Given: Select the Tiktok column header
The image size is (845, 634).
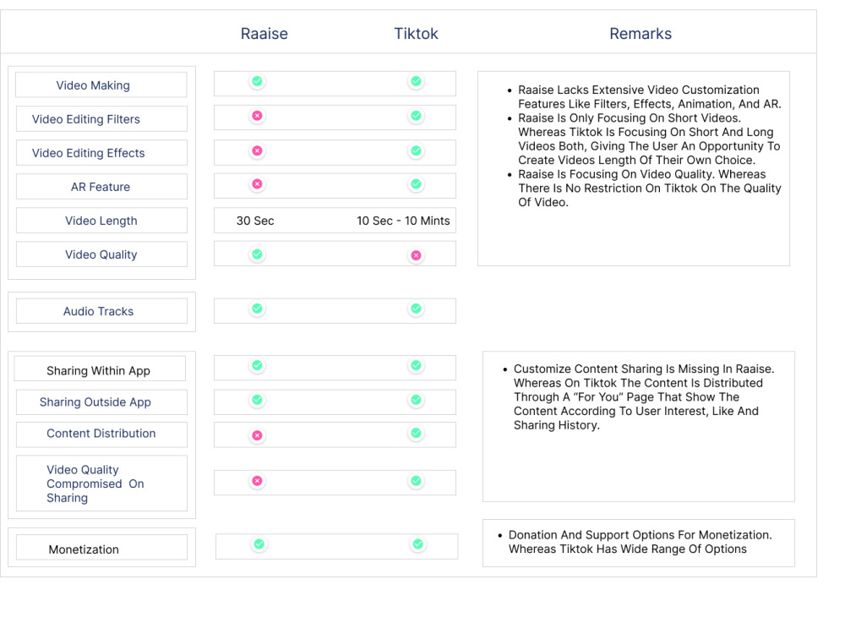Looking at the screenshot, I should pos(416,34).
